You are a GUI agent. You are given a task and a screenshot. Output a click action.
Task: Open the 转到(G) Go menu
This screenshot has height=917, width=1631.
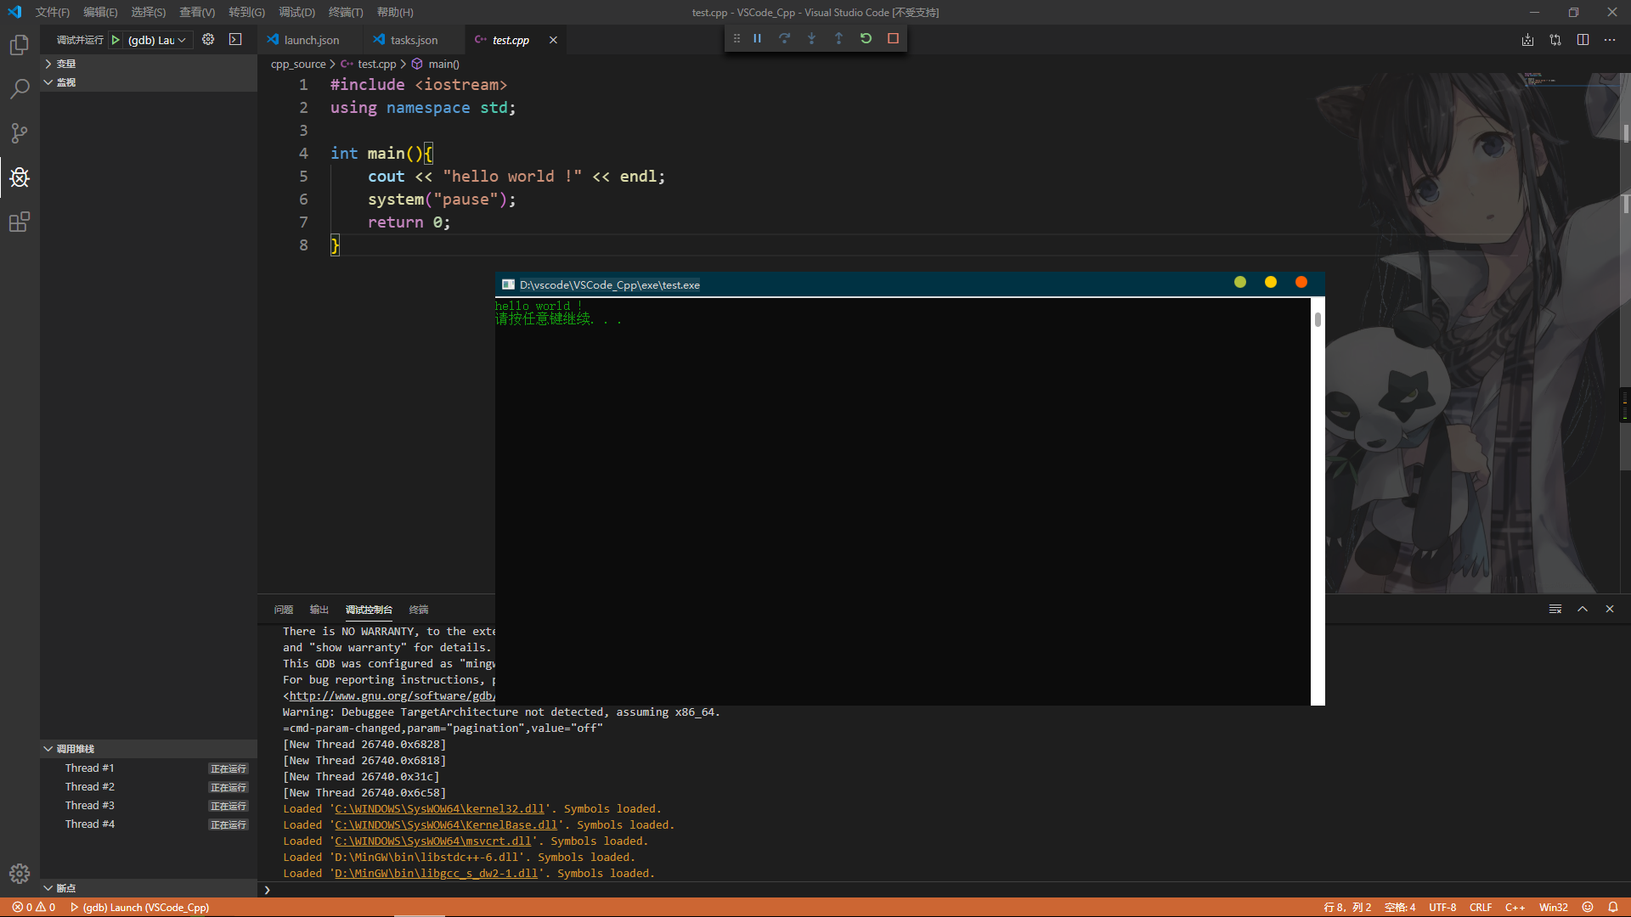tap(246, 12)
